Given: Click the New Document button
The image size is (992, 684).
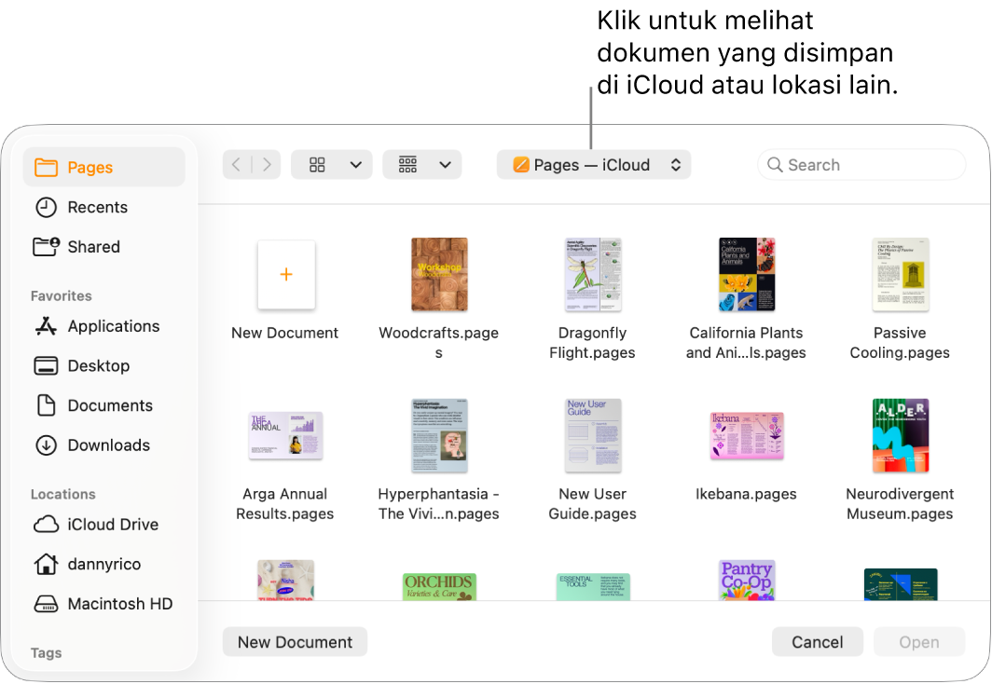Looking at the screenshot, I should click(x=295, y=641).
